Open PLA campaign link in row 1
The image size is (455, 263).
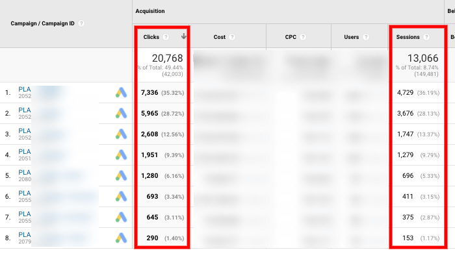25,90
